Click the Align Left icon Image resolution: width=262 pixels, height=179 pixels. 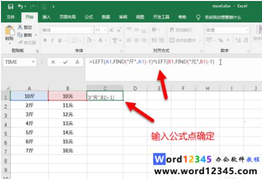[x=129, y=40]
